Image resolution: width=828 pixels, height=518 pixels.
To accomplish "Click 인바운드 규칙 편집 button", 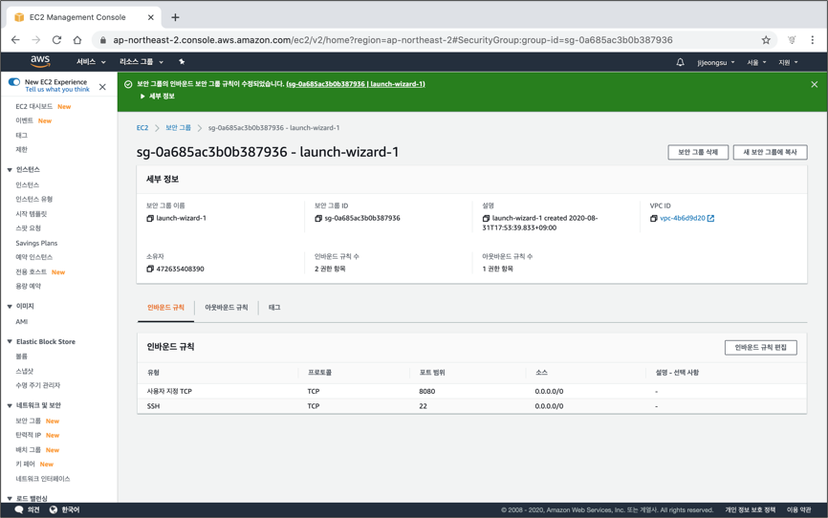I will pyautogui.click(x=760, y=348).
